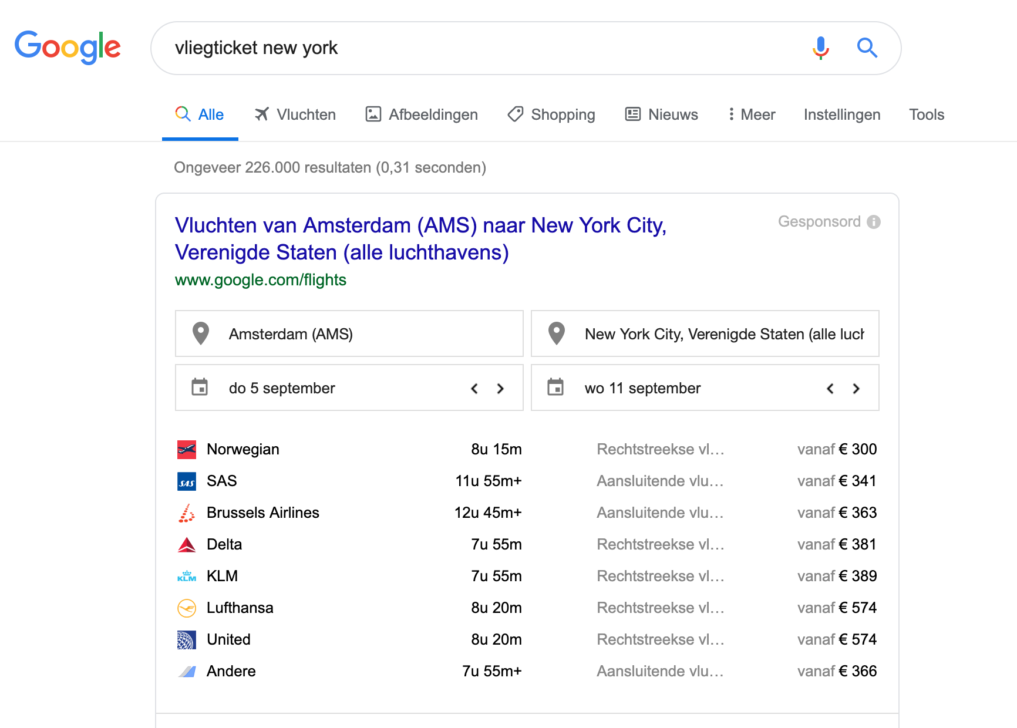
Task: Select the Andere airlines row name
Action: [x=231, y=672]
